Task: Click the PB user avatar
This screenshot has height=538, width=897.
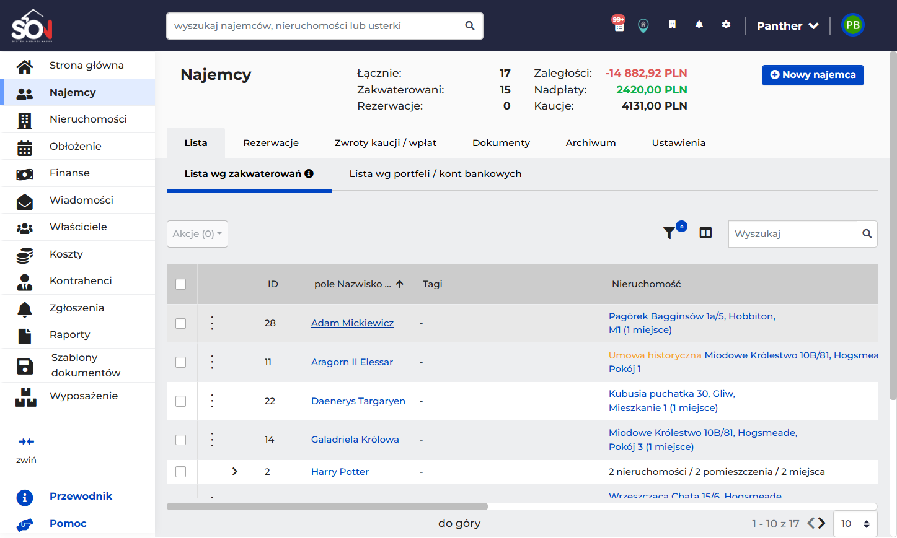Action: pyautogui.click(x=853, y=25)
